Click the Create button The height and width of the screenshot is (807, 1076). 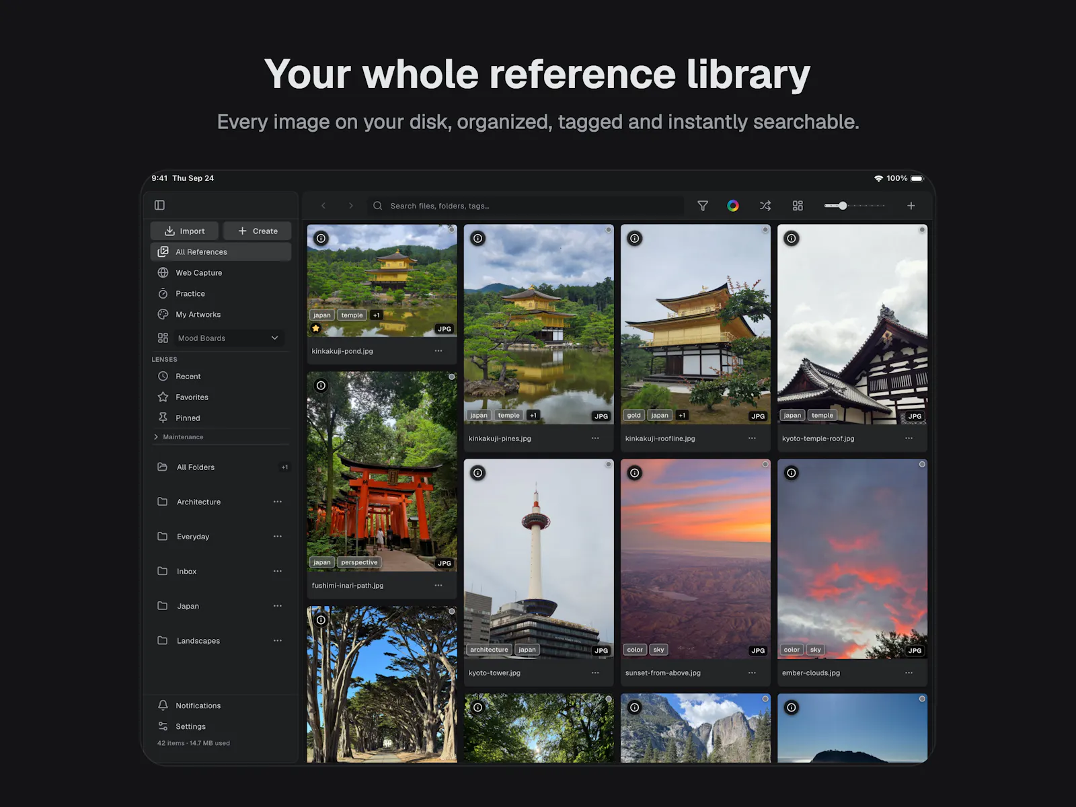click(x=258, y=231)
